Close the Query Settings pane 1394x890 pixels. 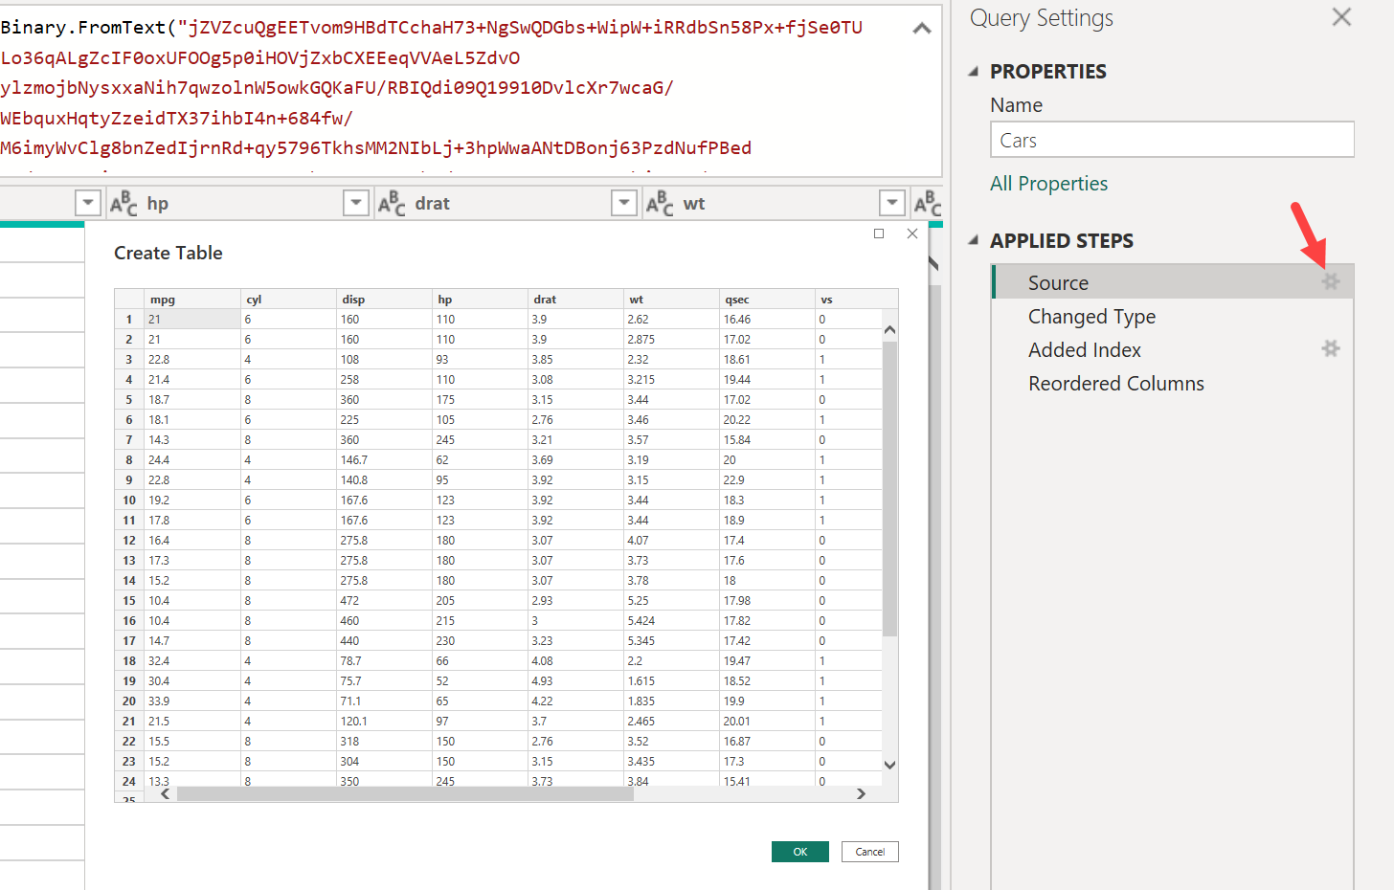[1340, 17]
